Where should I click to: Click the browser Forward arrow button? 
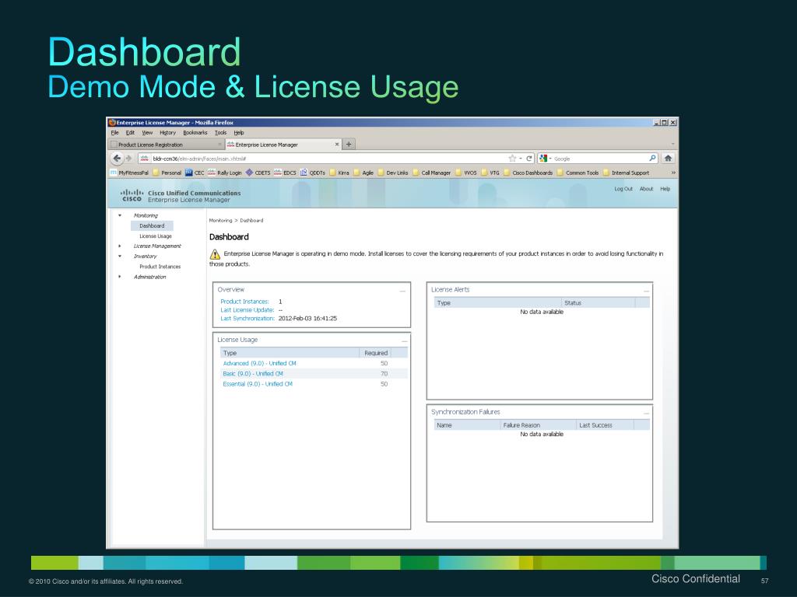(129, 159)
